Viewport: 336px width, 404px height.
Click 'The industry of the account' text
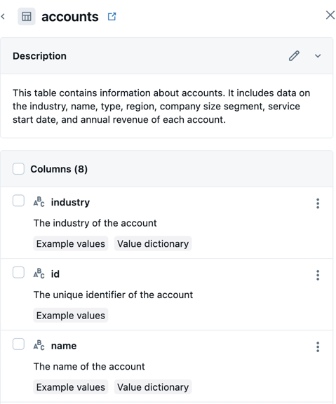[95, 223]
